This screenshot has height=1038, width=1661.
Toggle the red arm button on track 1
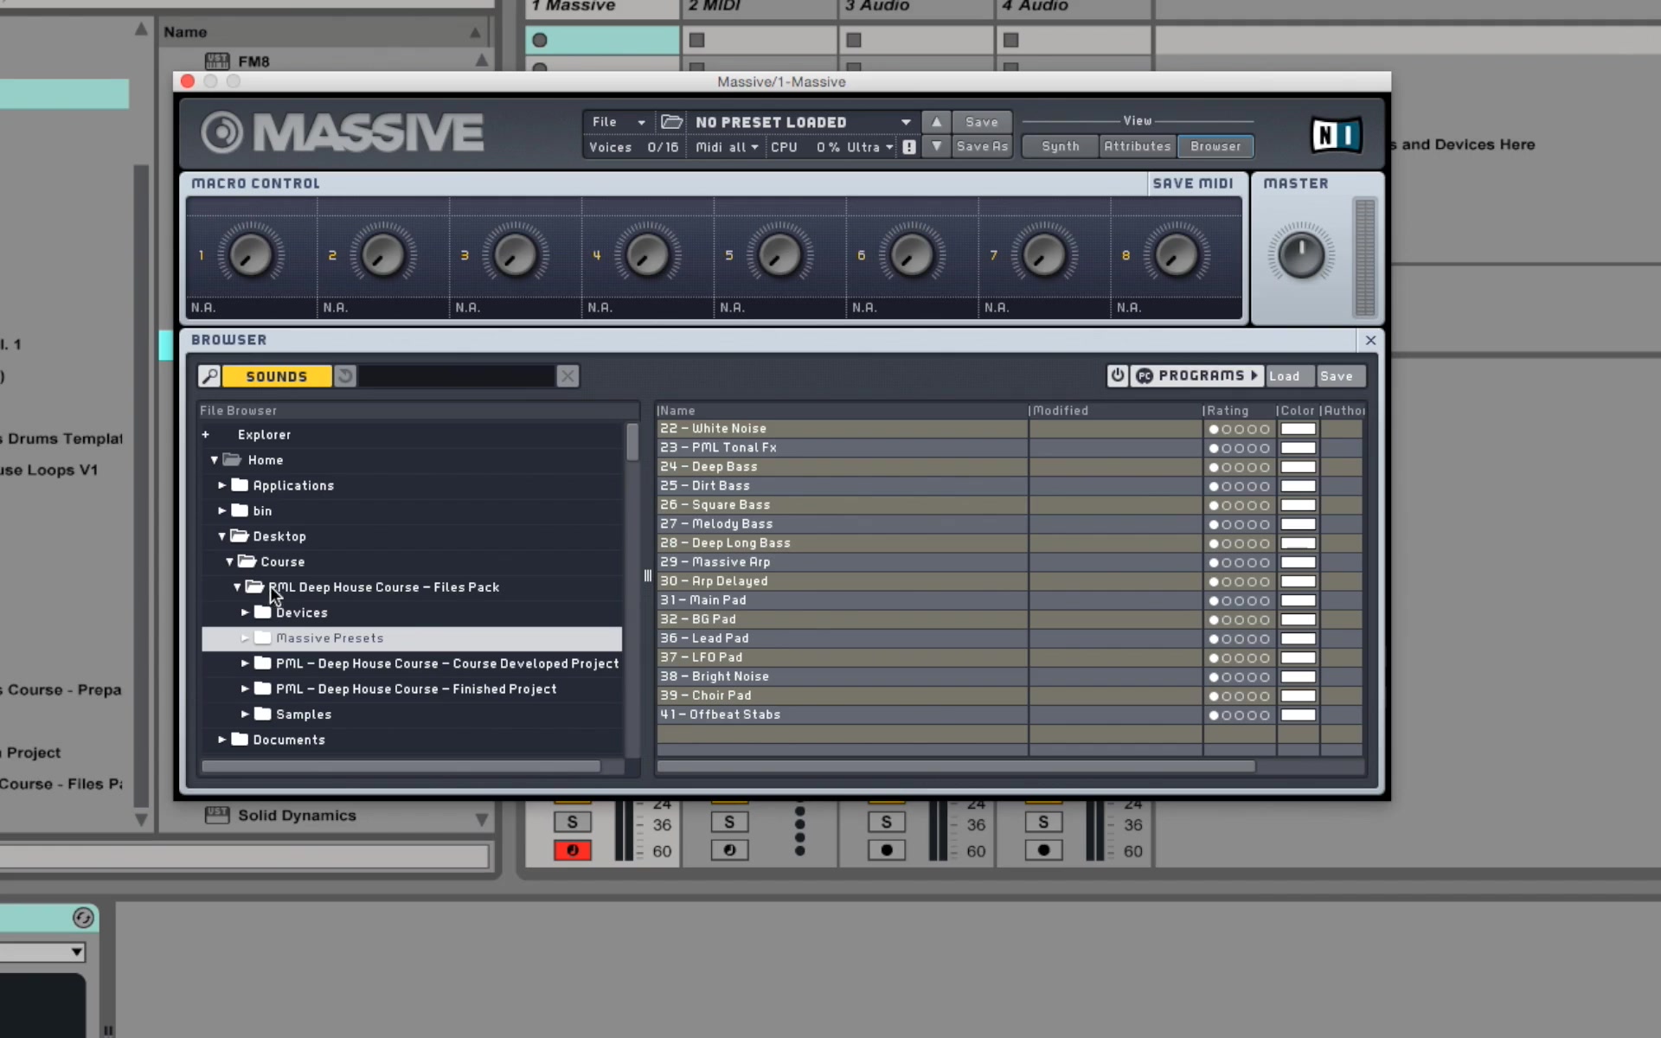coord(572,850)
